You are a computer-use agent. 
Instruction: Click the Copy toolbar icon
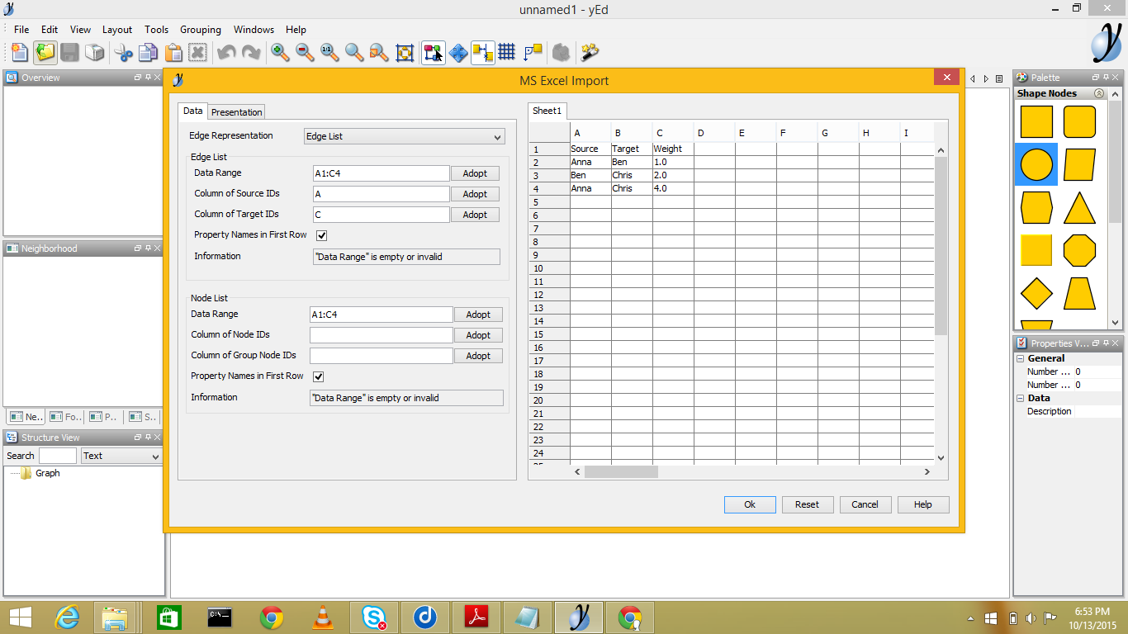149,53
